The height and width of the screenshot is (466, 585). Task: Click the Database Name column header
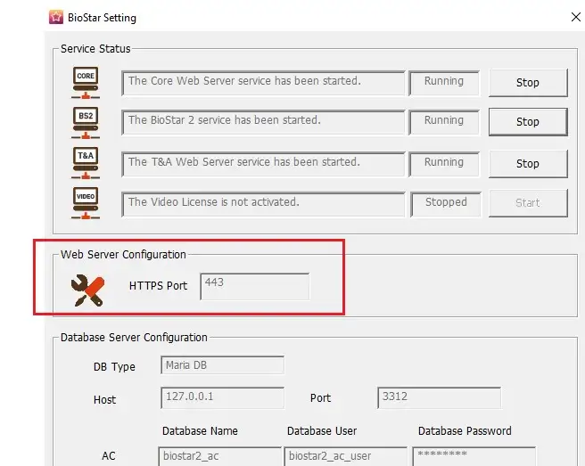tap(200, 431)
